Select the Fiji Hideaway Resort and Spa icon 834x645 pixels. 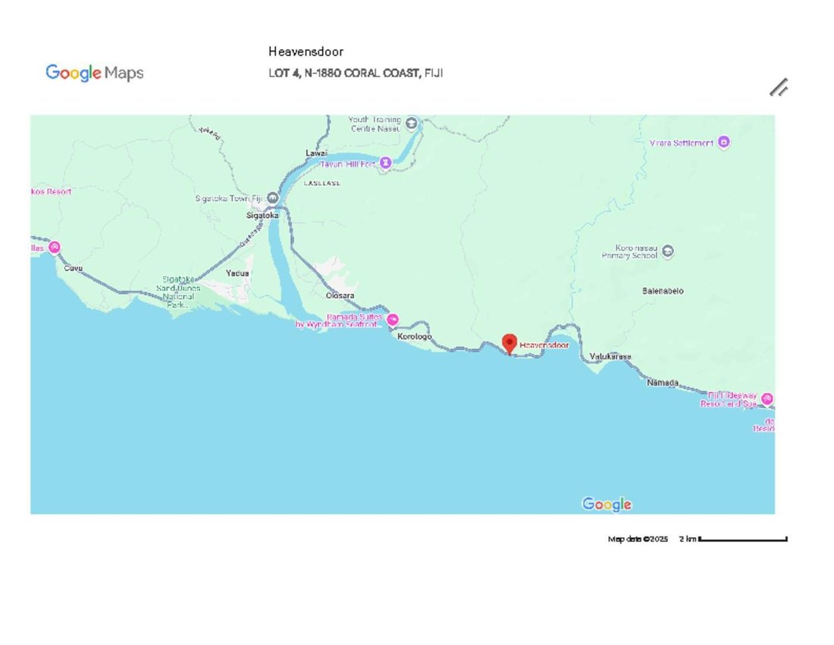[767, 398]
